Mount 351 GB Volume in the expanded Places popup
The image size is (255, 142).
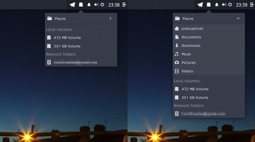coord(195,97)
